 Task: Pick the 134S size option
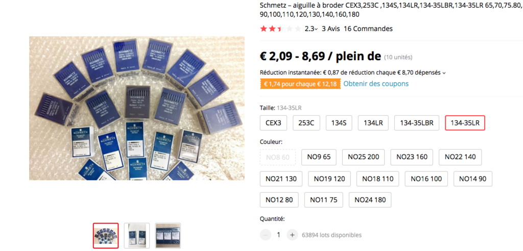pyautogui.click(x=339, y=123)
